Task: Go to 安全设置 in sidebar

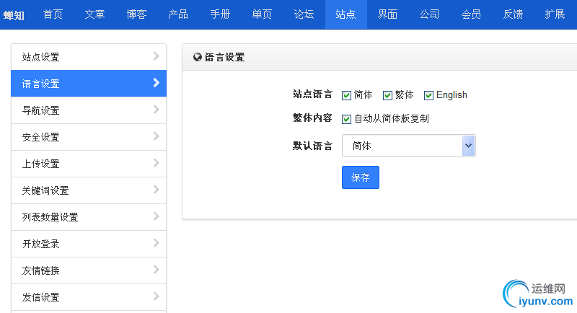Action: [89, 137]
